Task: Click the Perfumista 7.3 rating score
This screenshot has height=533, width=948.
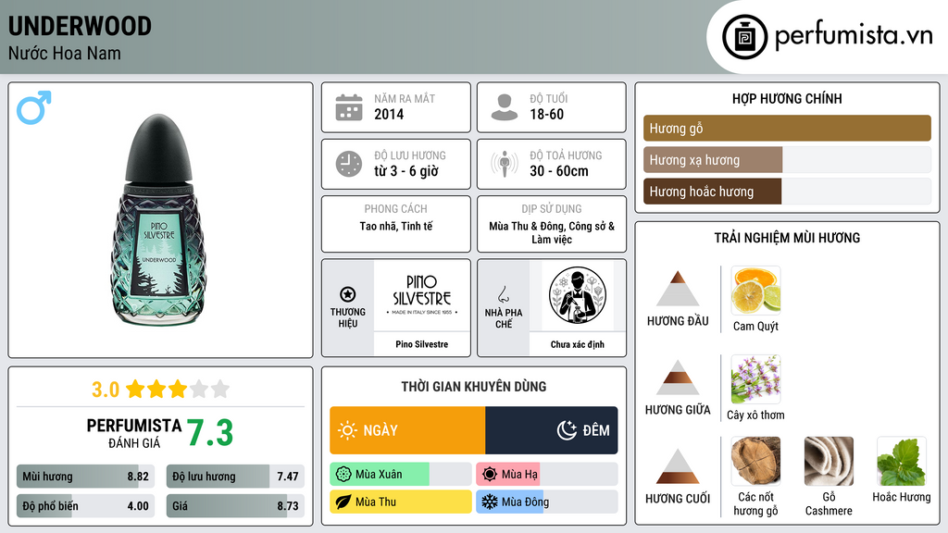Action: (x=210, y=433)
